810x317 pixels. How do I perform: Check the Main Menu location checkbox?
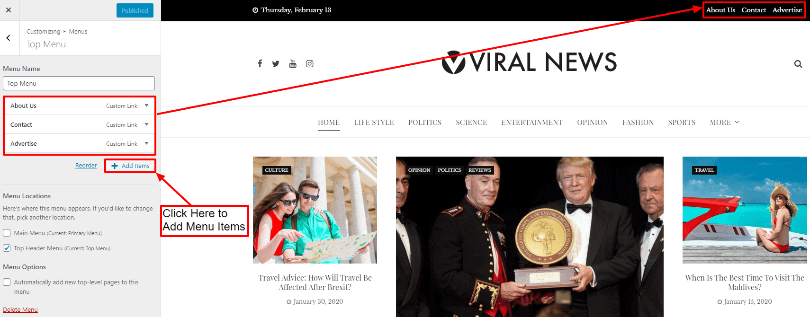click(7, 233)
